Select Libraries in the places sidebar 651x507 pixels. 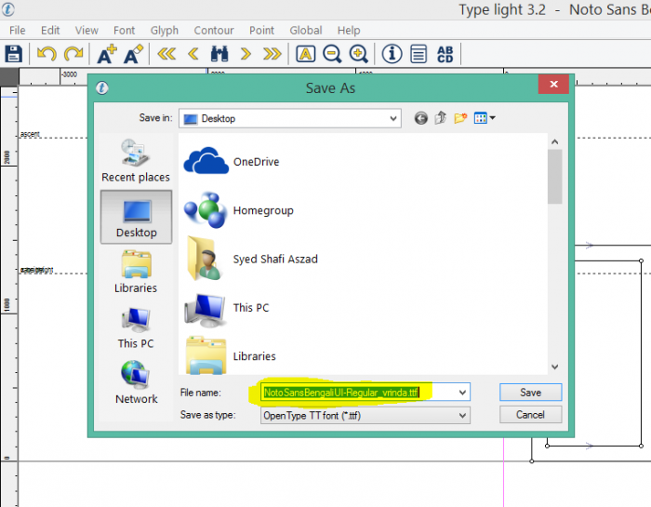[x=136, y=272]
